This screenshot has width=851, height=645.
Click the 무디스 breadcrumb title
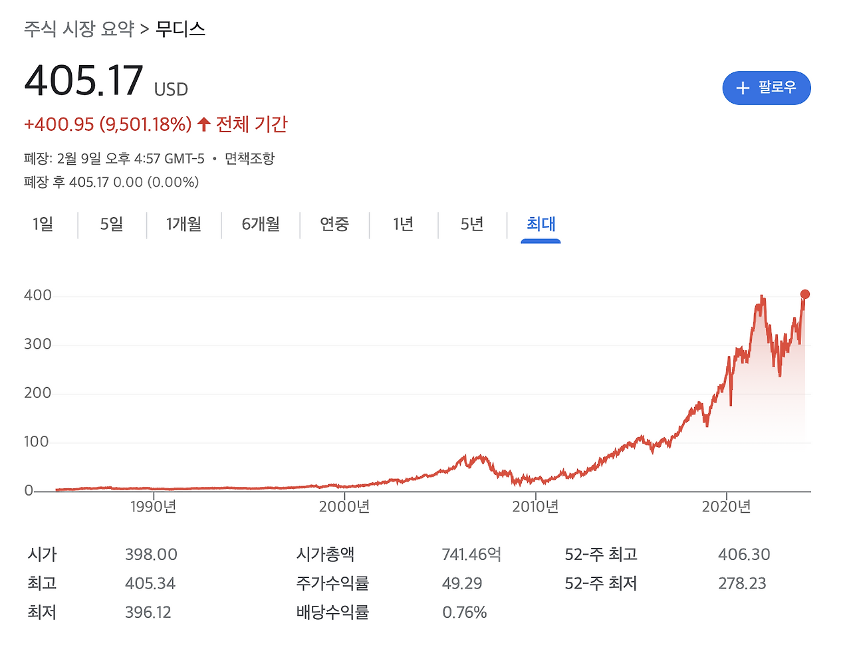(181, 29)
